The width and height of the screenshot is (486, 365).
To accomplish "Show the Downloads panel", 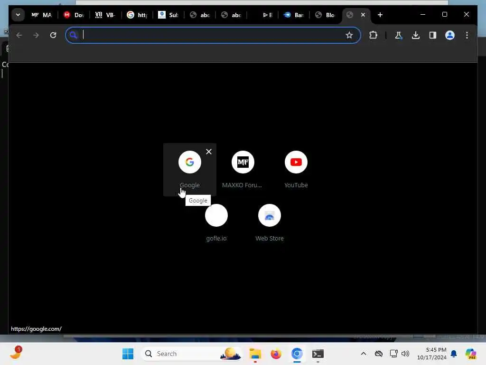I will (416, 35).
